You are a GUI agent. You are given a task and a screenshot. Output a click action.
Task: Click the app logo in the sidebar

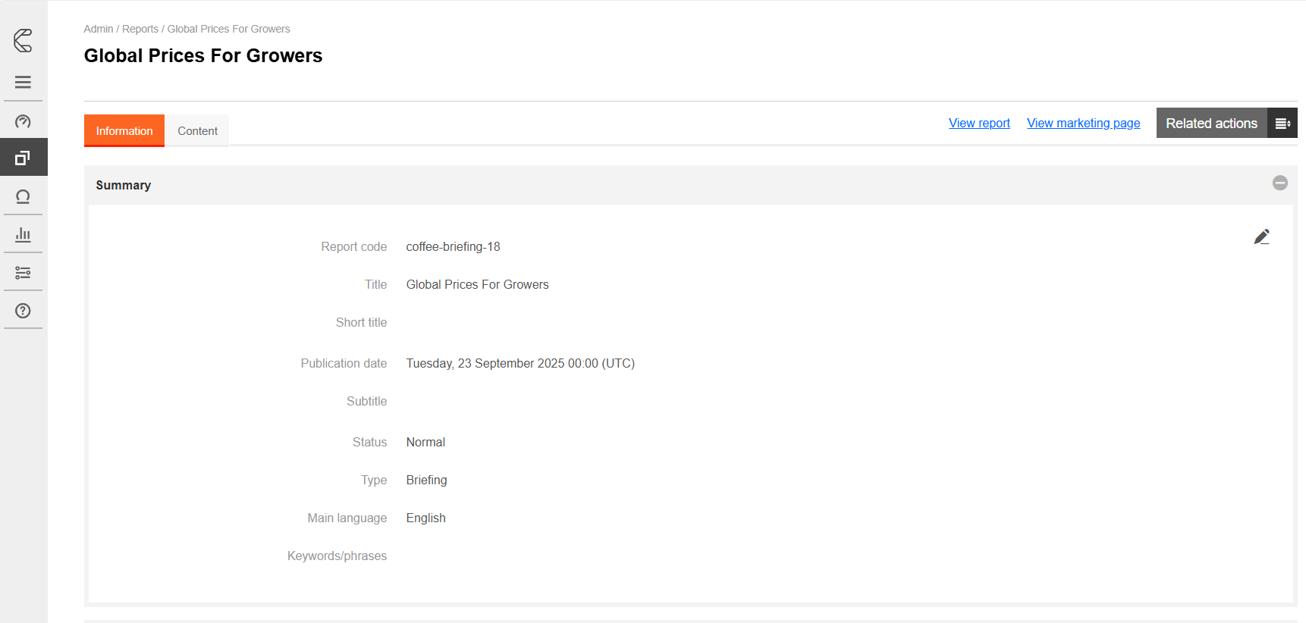coord(23,40)
